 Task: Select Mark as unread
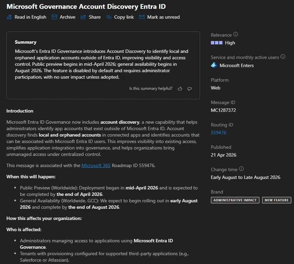click(159, 17)
